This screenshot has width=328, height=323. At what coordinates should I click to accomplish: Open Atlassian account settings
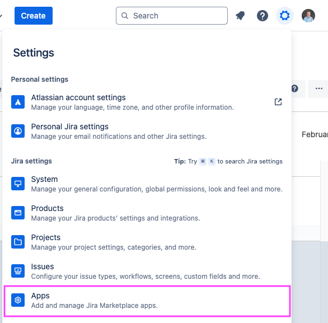coord(147,102)
